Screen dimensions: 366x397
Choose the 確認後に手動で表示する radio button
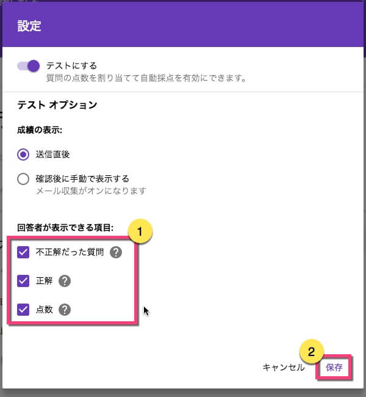pos(23,179)
